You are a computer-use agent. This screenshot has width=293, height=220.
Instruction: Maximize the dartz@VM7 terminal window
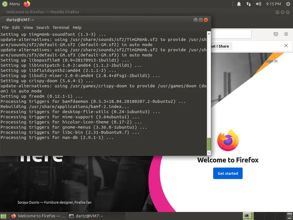click(x=201, y=20)
